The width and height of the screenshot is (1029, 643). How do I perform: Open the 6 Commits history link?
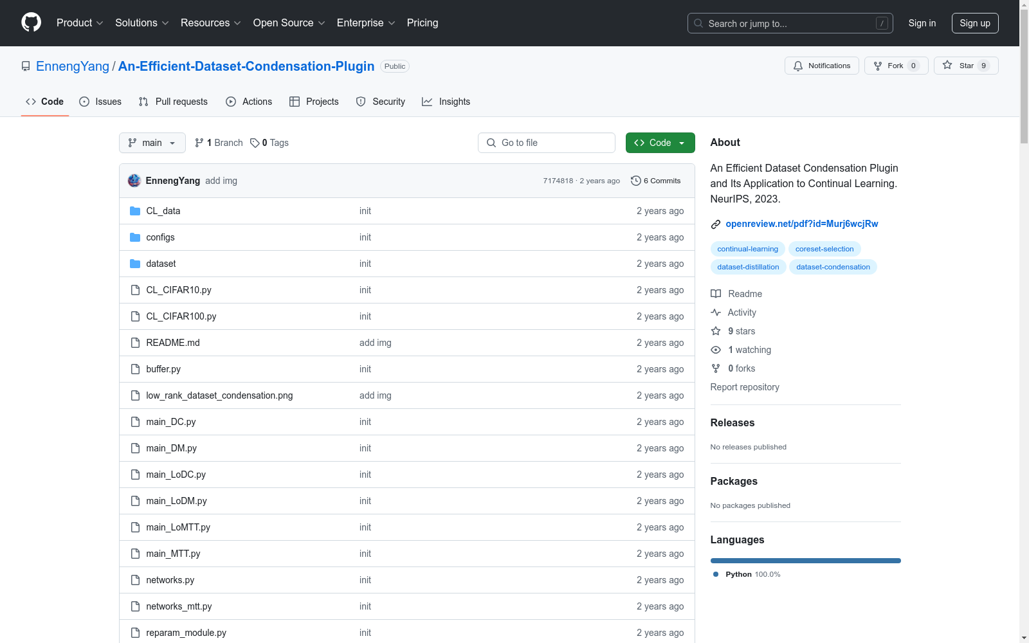coord(656,181)
